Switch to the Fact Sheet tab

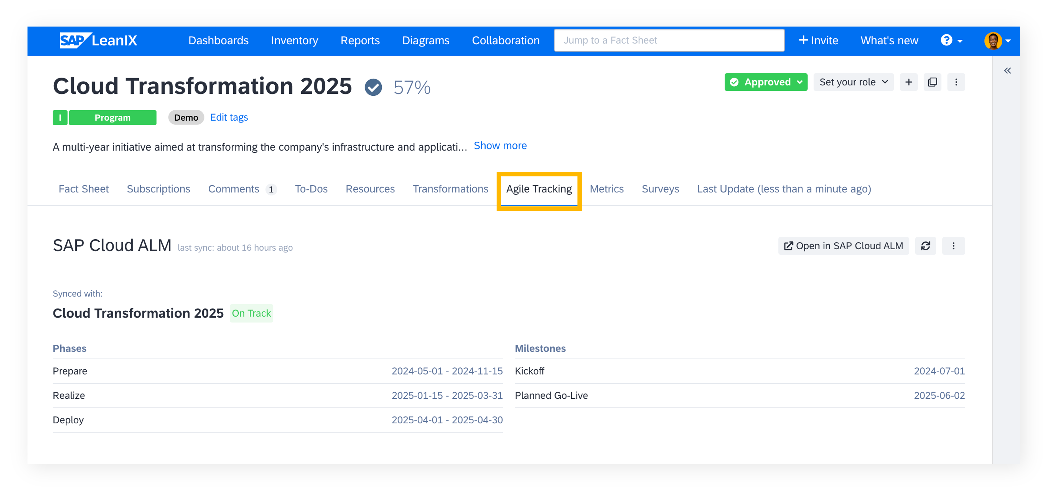(x=83, y=189)
